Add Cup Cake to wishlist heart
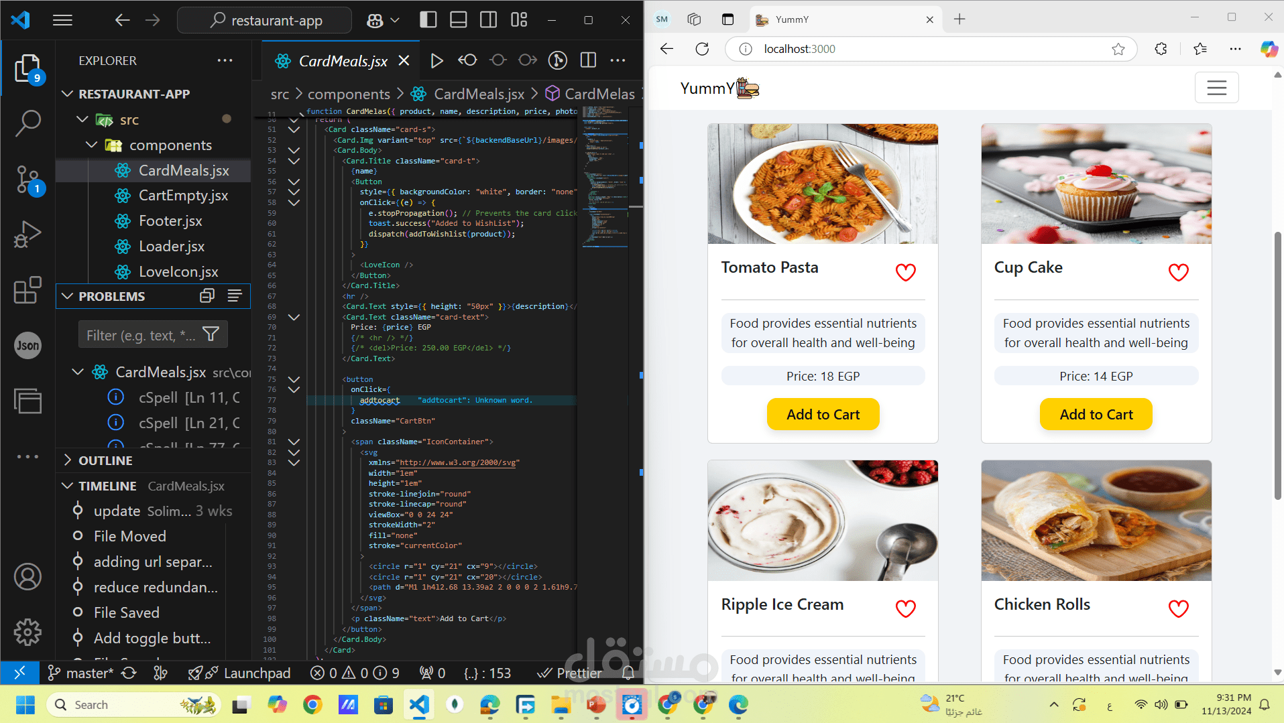This screenshot has height=723, width=1284. click(x=1178, y=272)
